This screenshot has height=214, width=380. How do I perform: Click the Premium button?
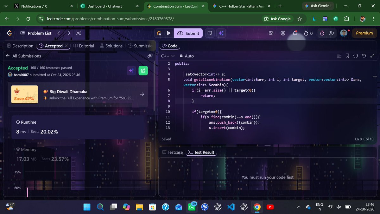(364, 33)
